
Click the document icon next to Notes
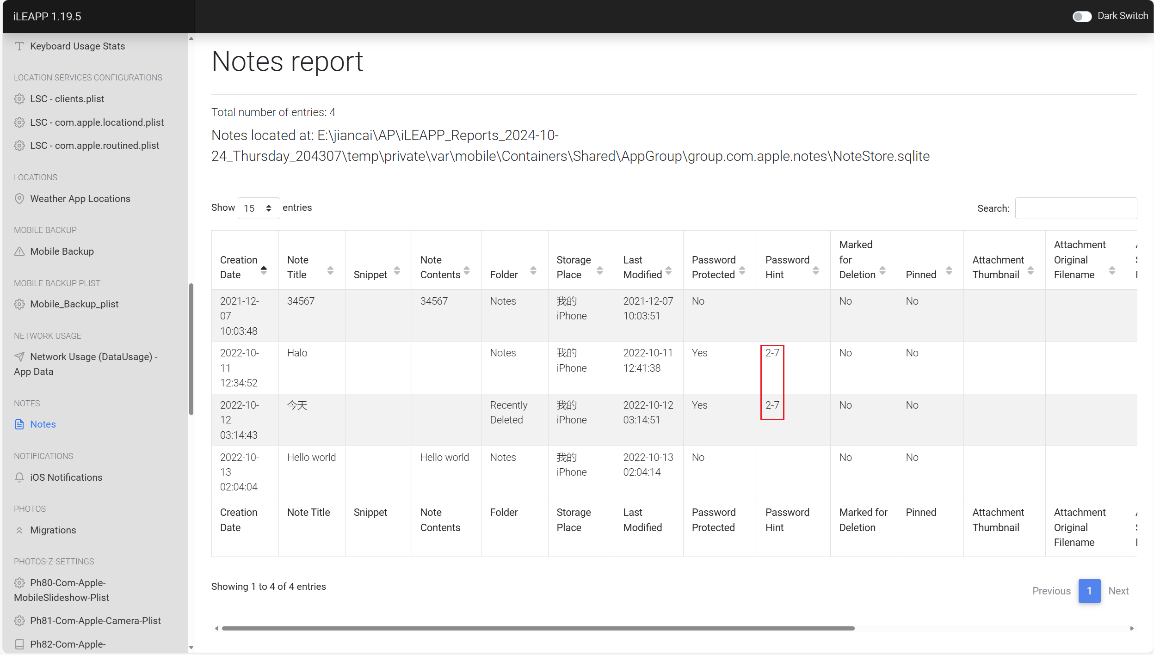coord(19,424)
